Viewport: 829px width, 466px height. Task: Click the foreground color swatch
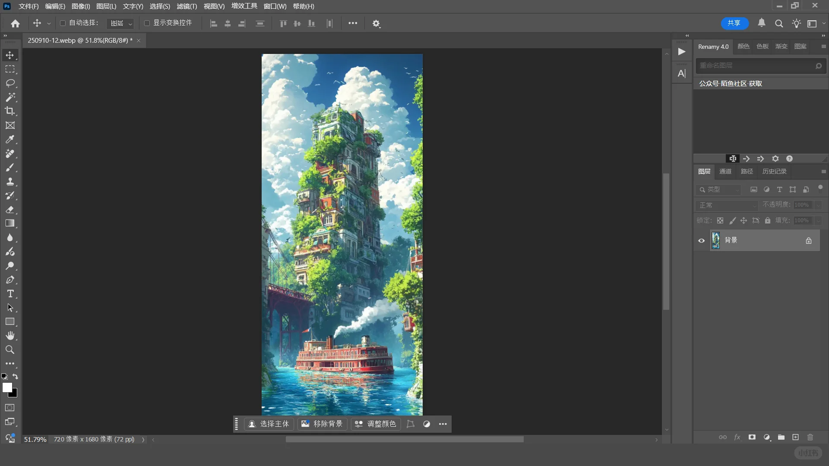click(7, 387)
